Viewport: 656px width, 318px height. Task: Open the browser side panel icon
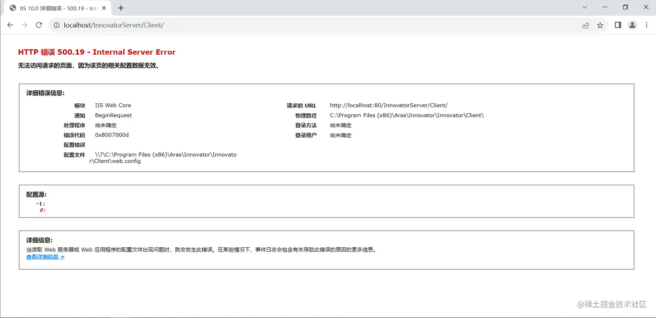(x=618, y=25)
